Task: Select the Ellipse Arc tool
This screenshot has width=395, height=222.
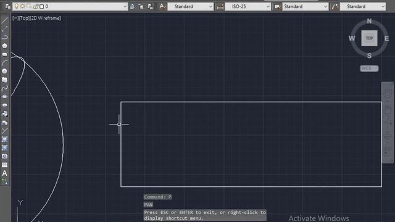Action: pos(4,105)
